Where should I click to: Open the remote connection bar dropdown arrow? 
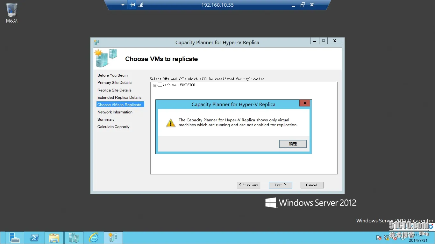pyautogui.click(x=123, y=5)
